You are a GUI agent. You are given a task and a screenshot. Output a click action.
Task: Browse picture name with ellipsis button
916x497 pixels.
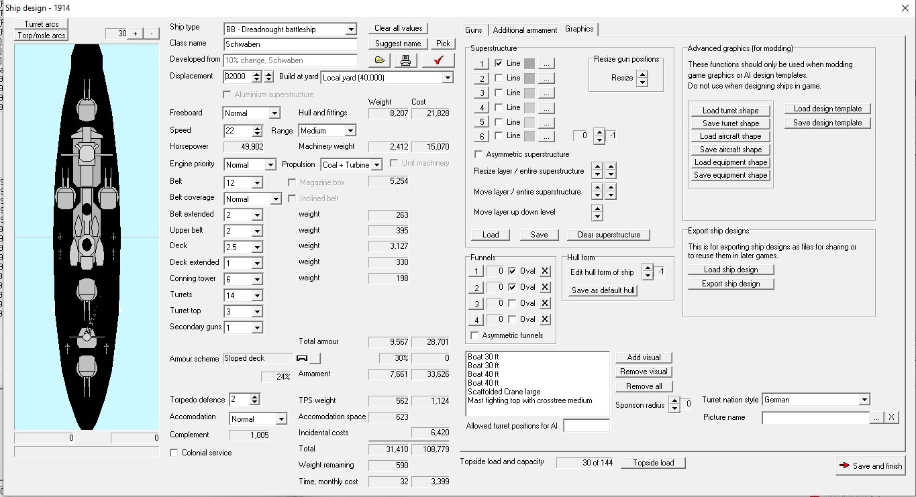(876, 417)
